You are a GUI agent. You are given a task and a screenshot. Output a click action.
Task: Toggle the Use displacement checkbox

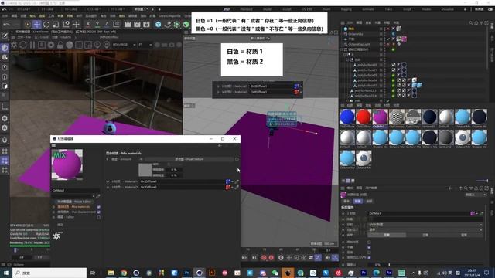[99, 212]
